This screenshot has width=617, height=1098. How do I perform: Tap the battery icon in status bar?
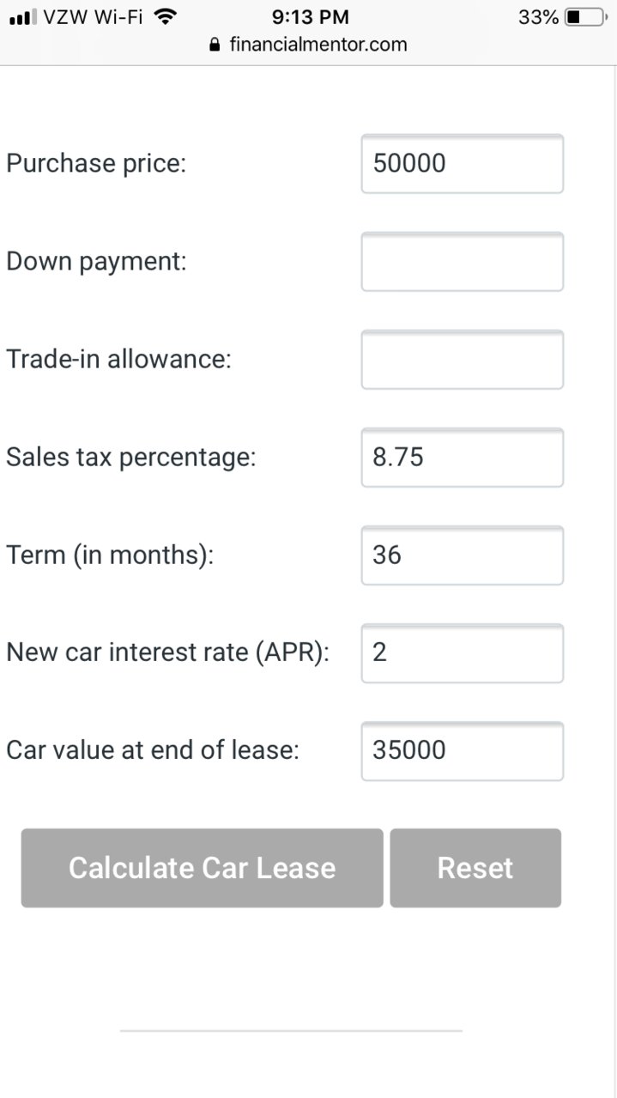[x=587, y=17]
